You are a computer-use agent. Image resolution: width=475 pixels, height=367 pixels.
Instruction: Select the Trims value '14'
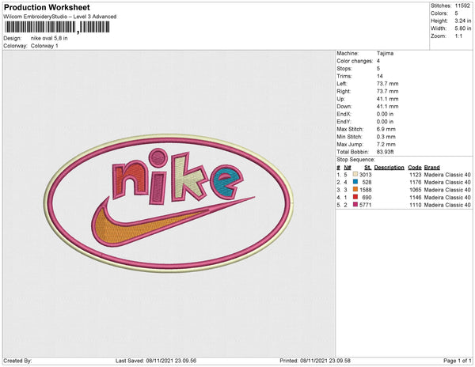[379, 76]
